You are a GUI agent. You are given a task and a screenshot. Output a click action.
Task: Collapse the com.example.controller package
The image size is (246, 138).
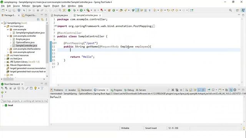coord(8,36)
